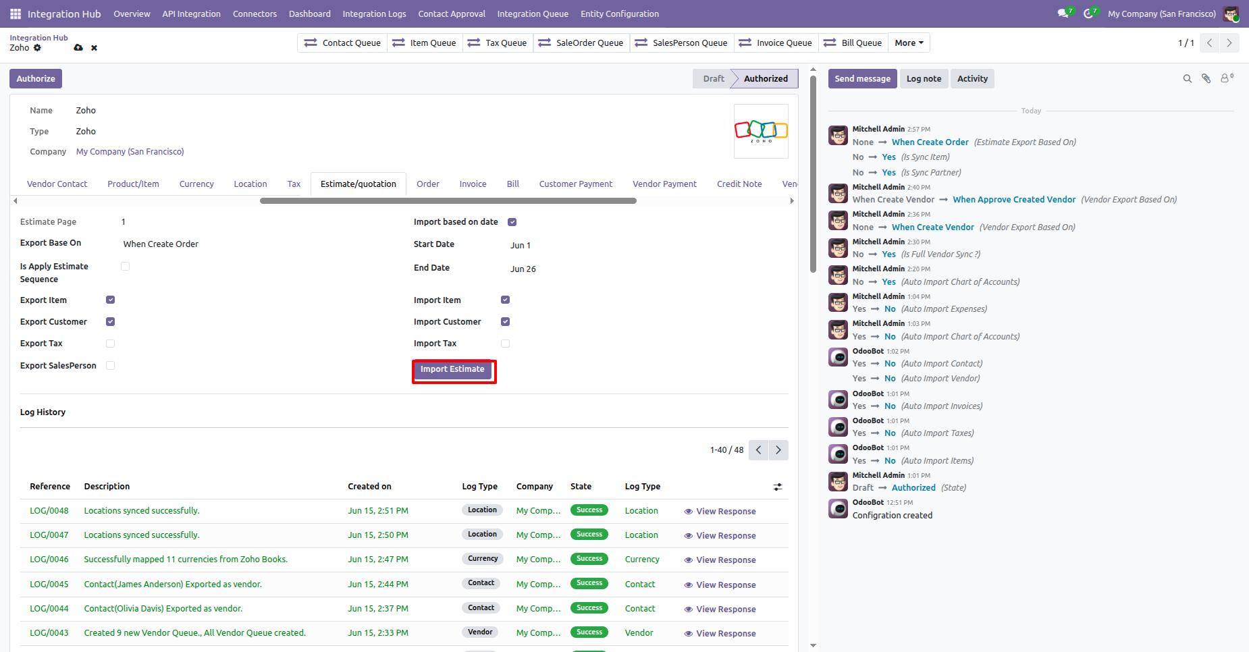Enable the Export SalesPerson checkbox

[110, 366]
